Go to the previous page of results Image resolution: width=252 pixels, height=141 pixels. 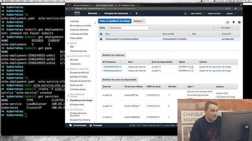pos(218,28)
